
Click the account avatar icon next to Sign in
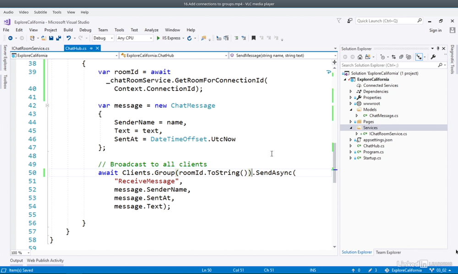[453, 30]
